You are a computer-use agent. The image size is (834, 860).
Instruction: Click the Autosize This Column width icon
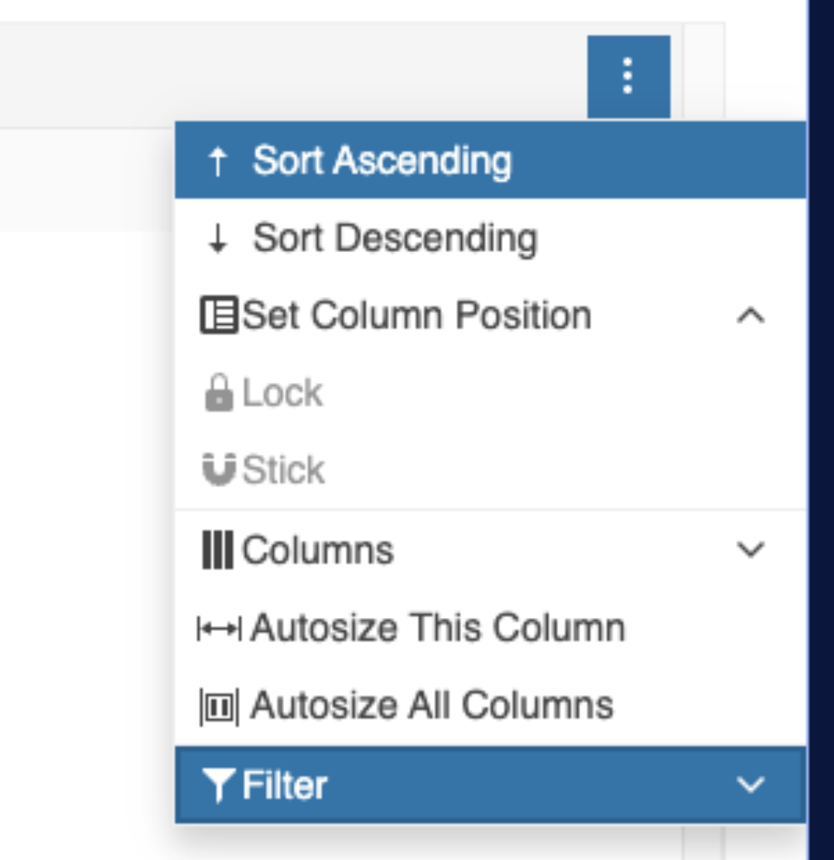[x=219, y=629]
